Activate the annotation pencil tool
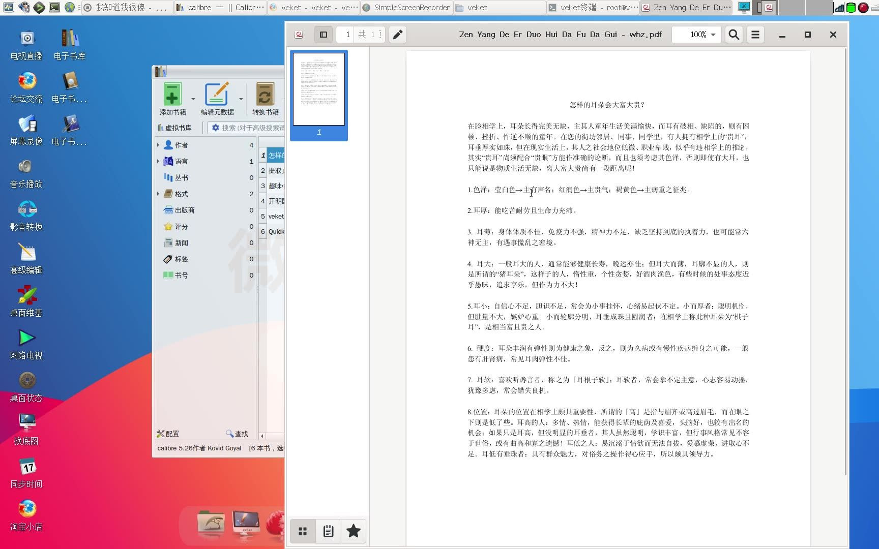This screenshot has width=879, height=549. [398, 35]
